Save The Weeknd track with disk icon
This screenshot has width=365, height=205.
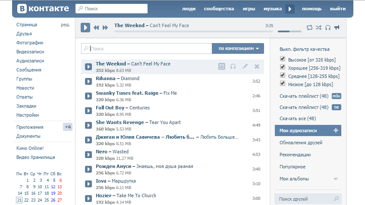click(222, 66)
